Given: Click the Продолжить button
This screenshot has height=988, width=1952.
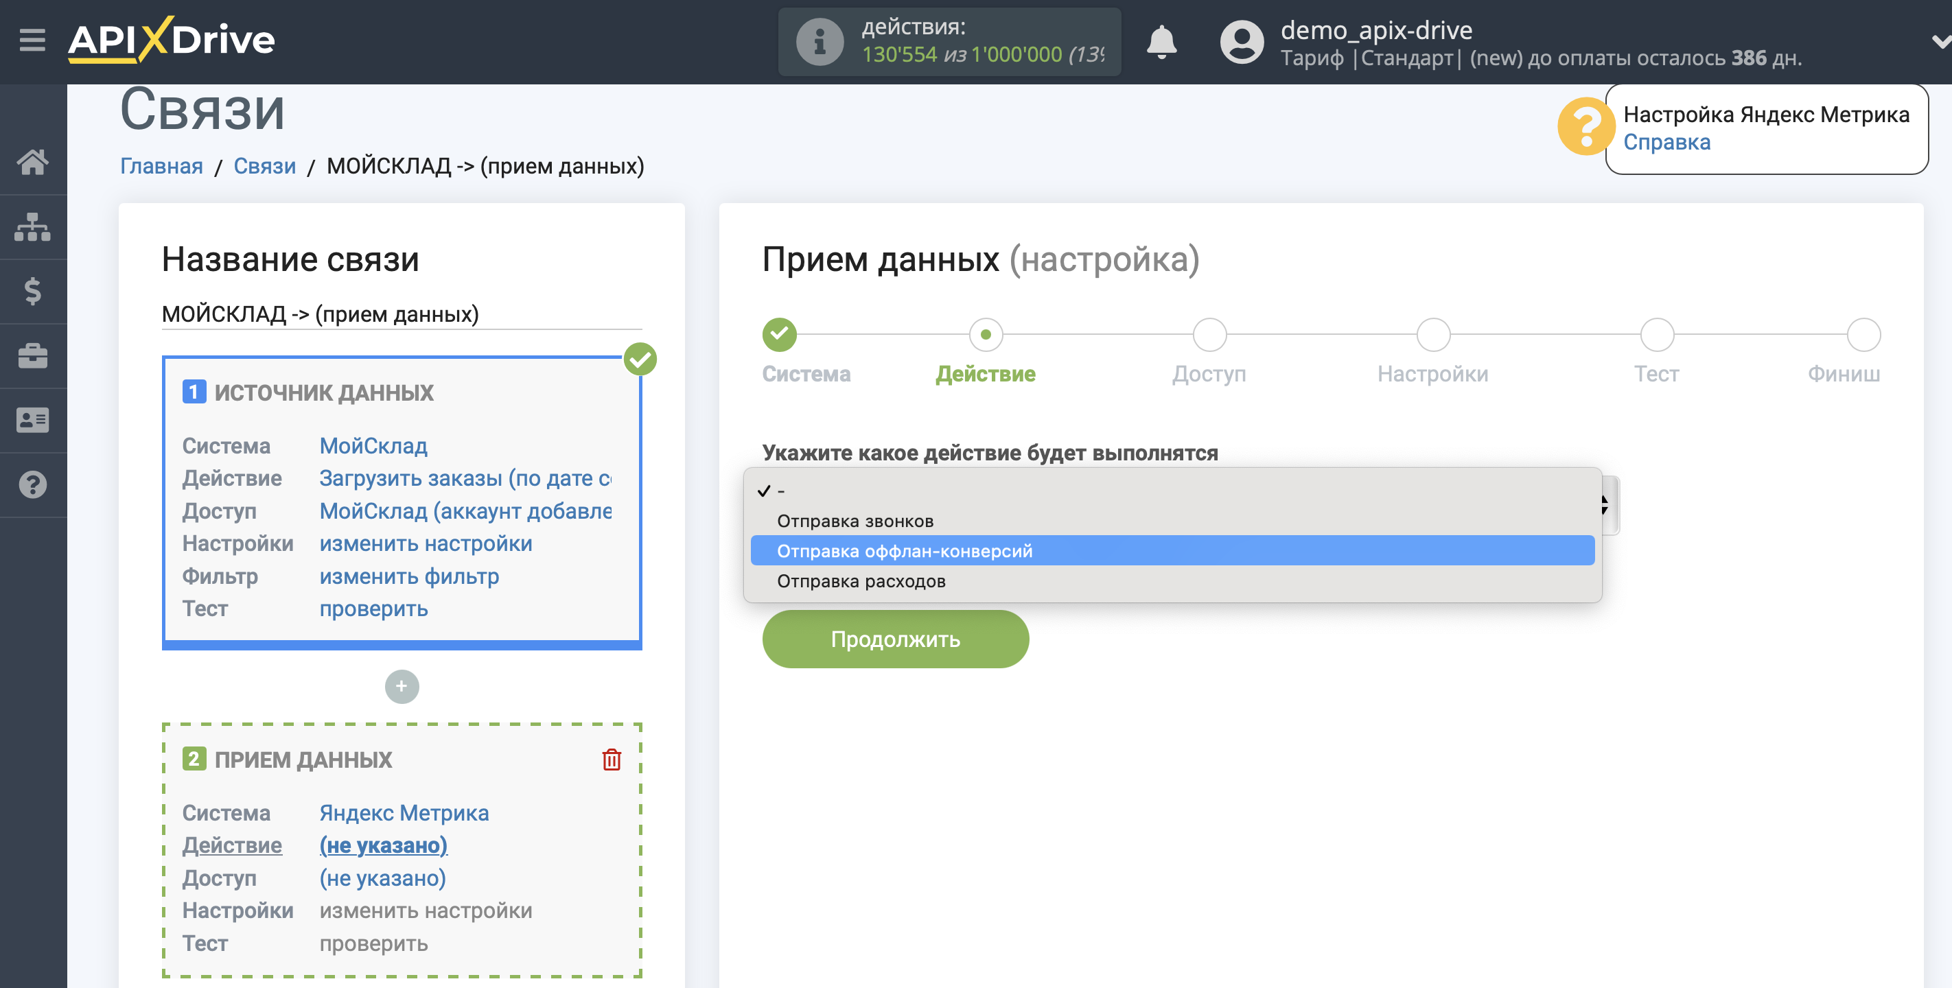Looking at the screenshot, I should [895, 639].
